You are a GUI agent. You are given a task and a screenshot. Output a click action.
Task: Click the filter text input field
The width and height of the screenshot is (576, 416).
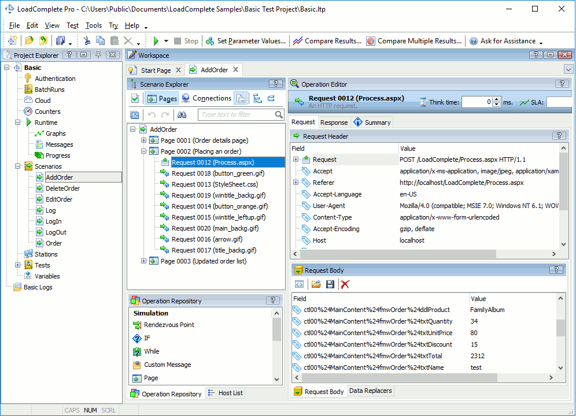[237, 115]
